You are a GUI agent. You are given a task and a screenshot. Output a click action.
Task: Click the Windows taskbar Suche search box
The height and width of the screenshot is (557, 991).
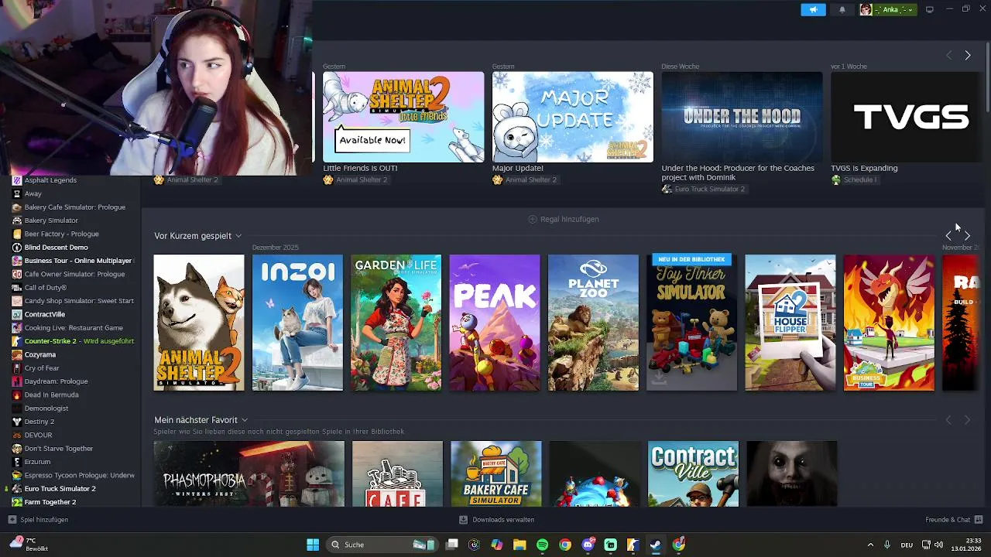(x=381, y=545)
